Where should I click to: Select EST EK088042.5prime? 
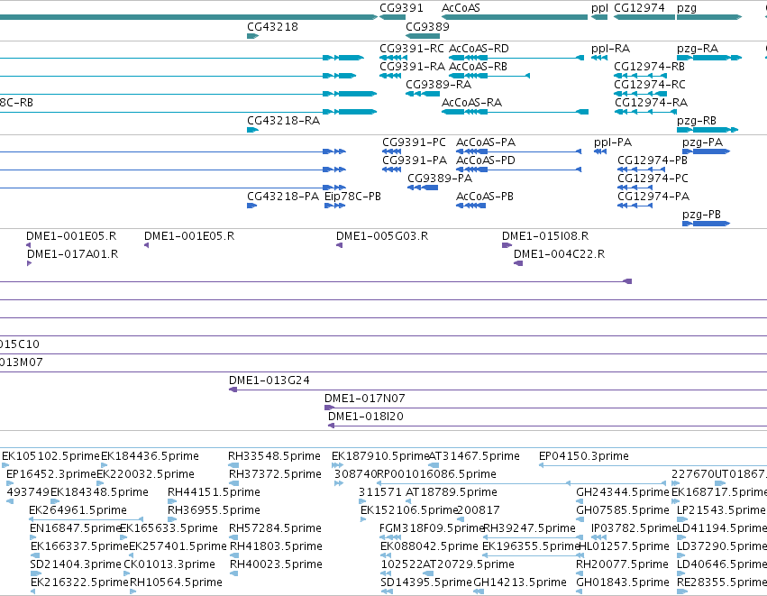[x=386, y=555]
